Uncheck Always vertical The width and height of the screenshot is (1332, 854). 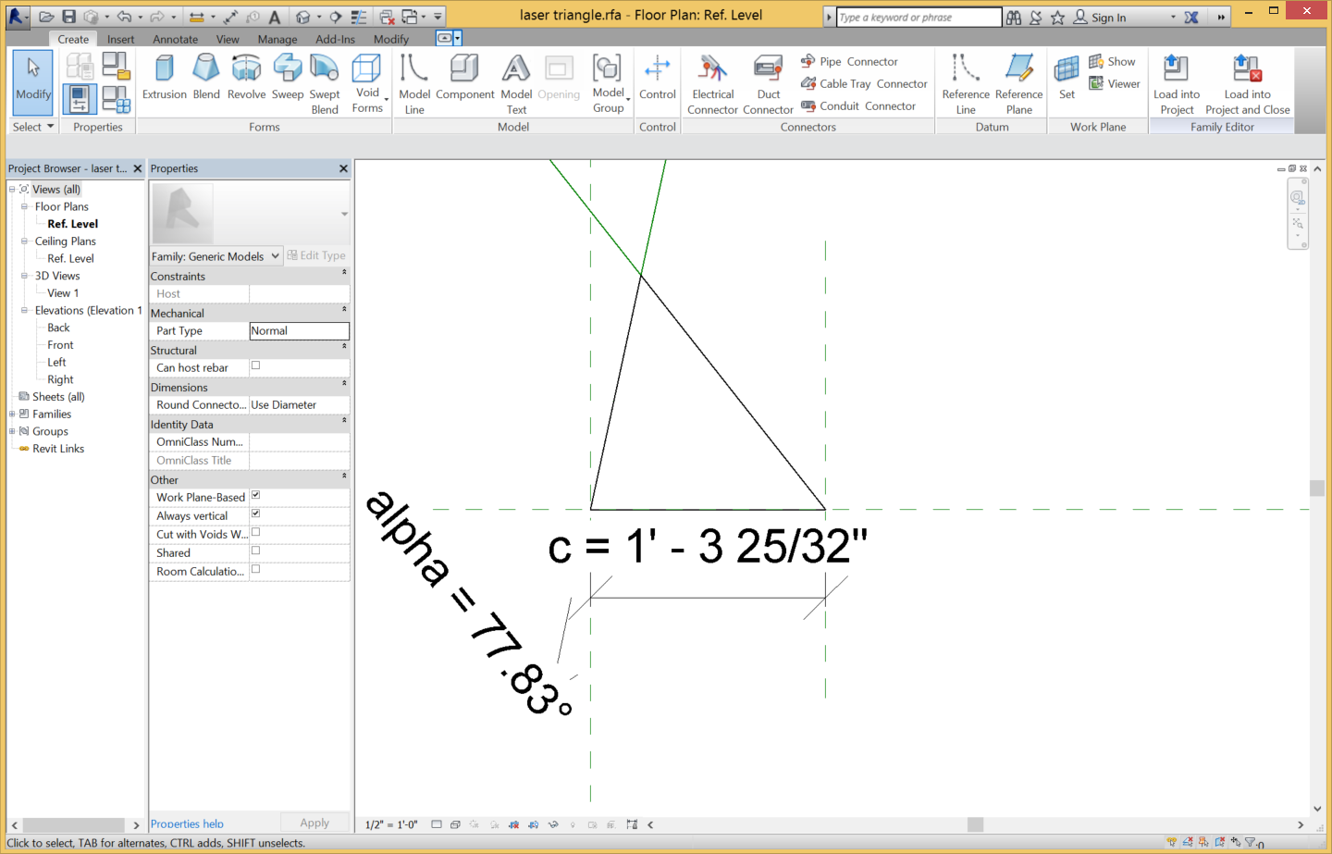pos(256,514)
